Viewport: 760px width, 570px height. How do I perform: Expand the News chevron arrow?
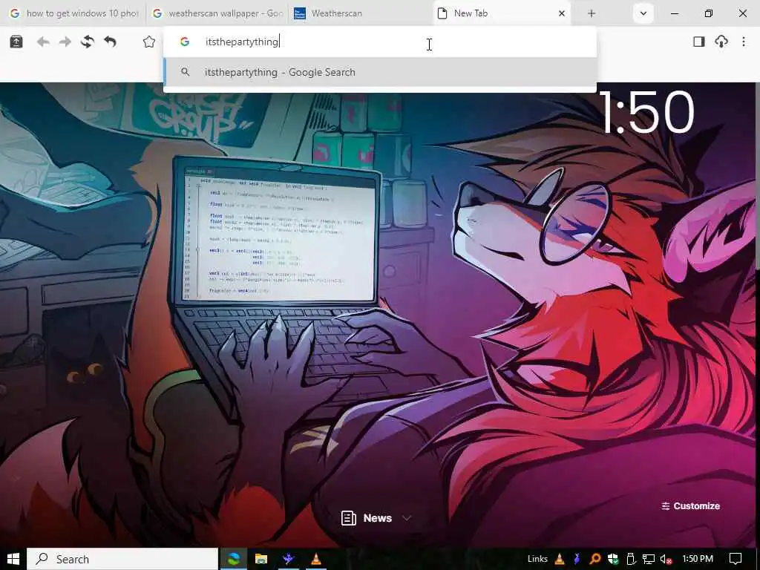click(407, 518)
